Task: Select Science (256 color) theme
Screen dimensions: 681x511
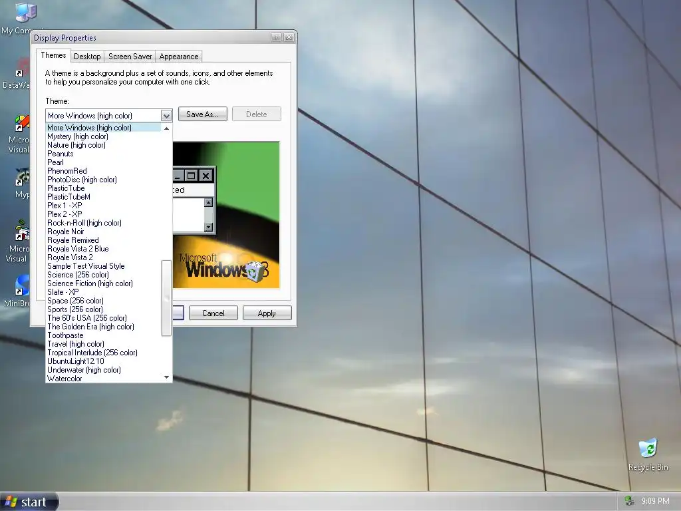Action: pyautogui.click(x=103, y=275)
